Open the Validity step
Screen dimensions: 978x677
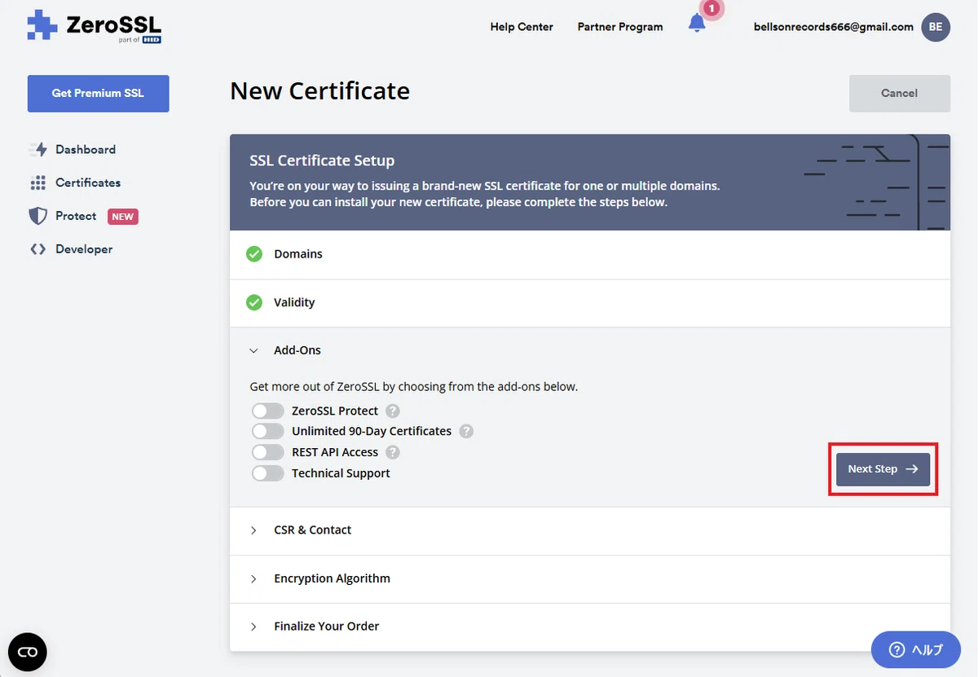590,302
